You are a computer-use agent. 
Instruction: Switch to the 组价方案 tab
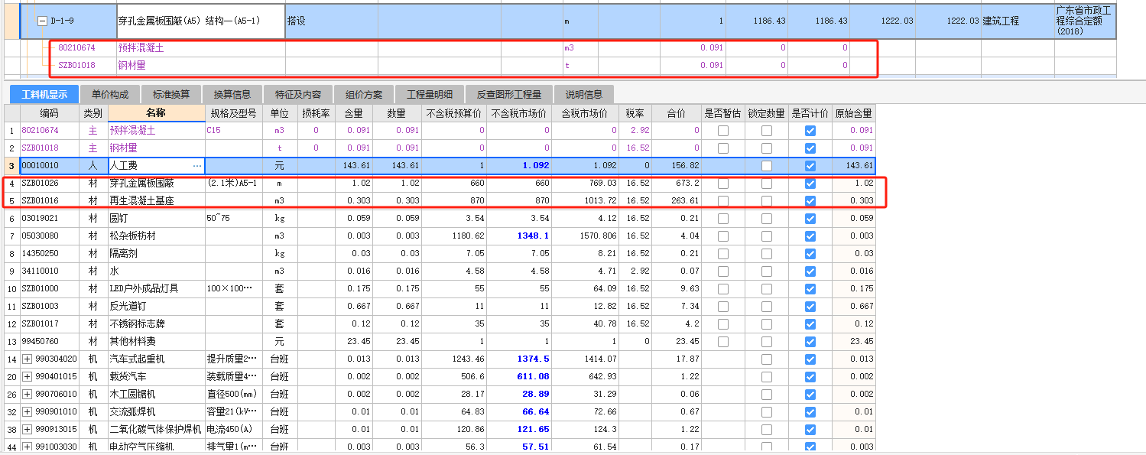(364, 95)
